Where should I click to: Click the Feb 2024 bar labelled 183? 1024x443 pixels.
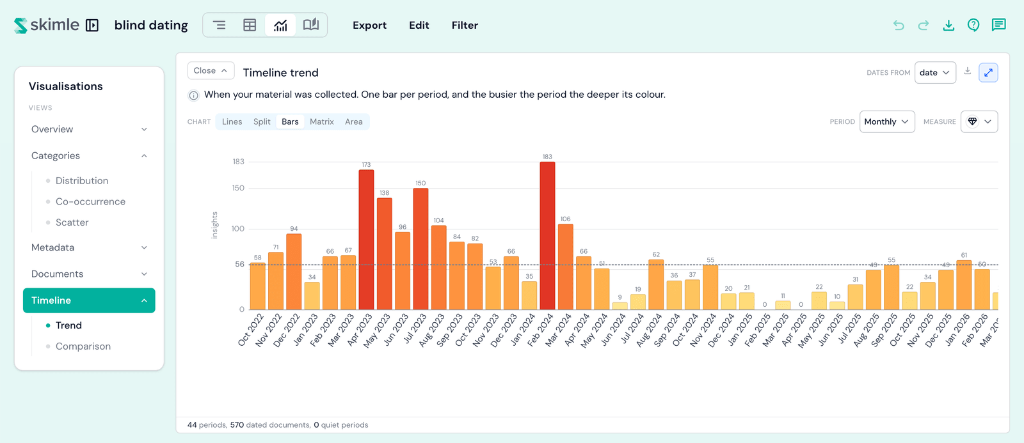point(547,236)
